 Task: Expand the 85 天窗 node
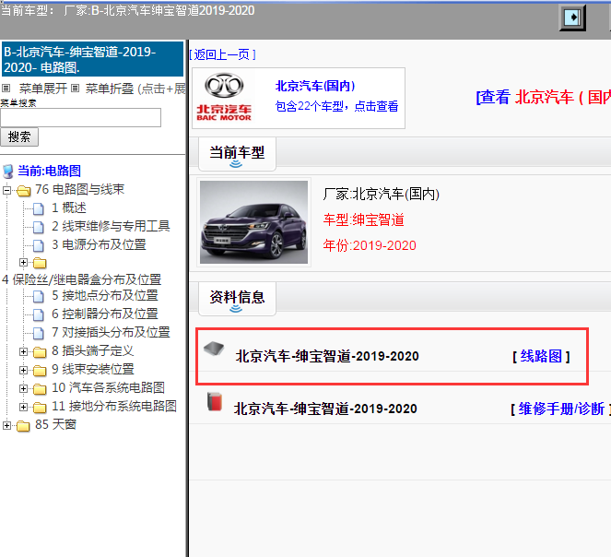(x=6, y=425)
